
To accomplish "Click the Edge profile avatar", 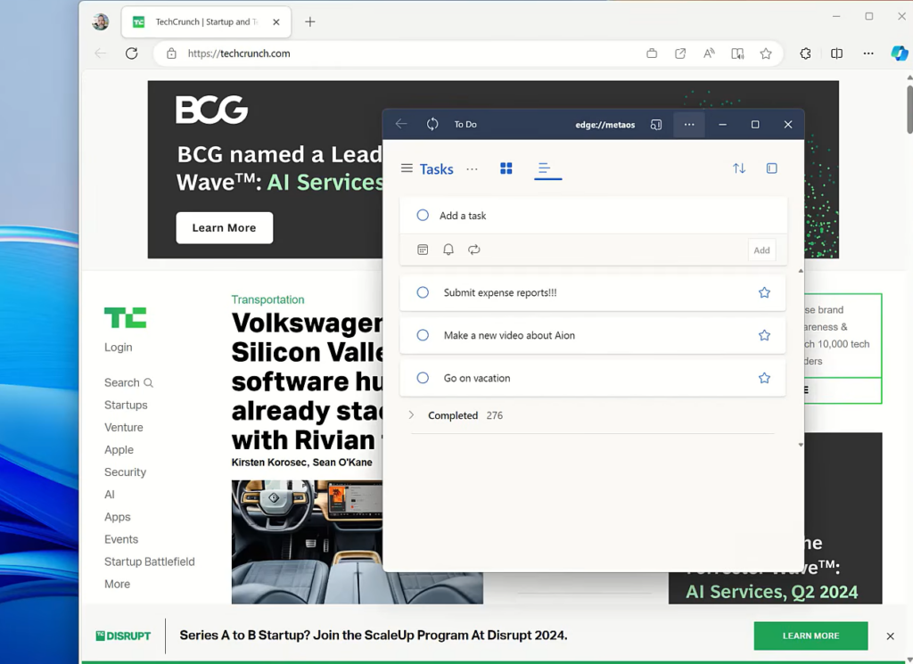I will 100,22.
